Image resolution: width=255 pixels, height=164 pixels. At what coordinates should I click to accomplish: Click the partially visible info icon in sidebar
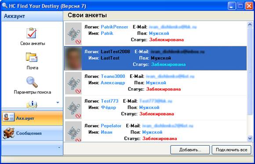click(32, 105)
